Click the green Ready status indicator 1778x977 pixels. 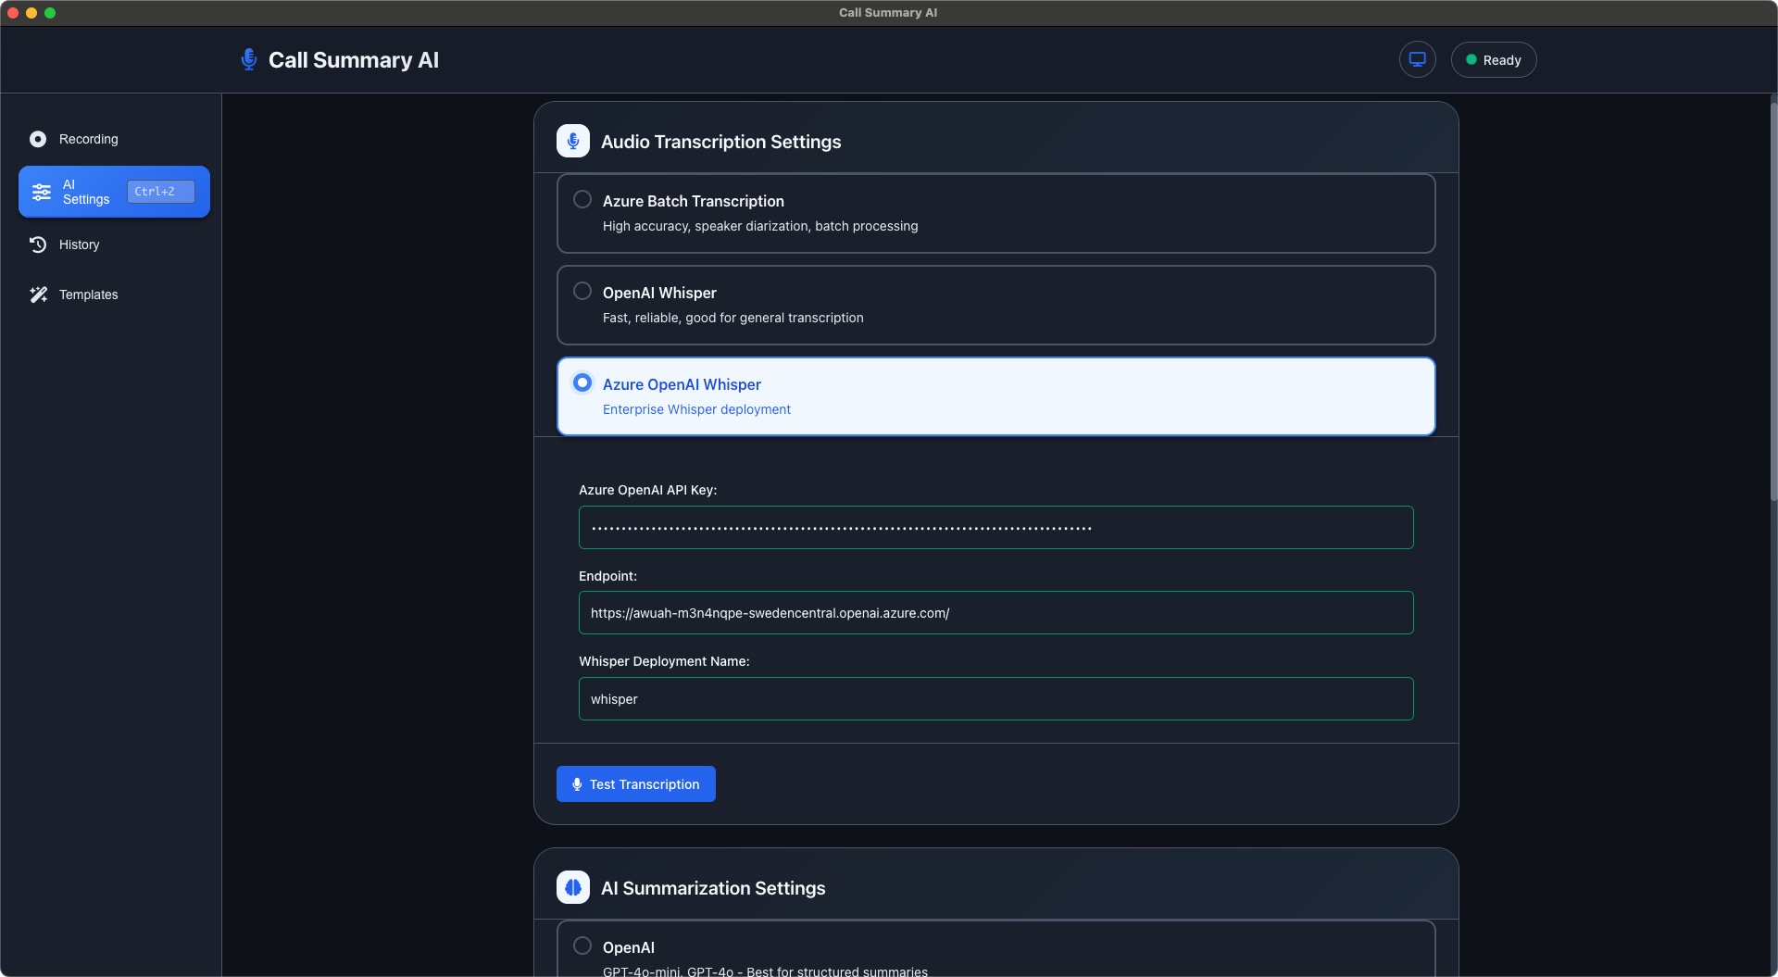click(x=1493, y=59)
